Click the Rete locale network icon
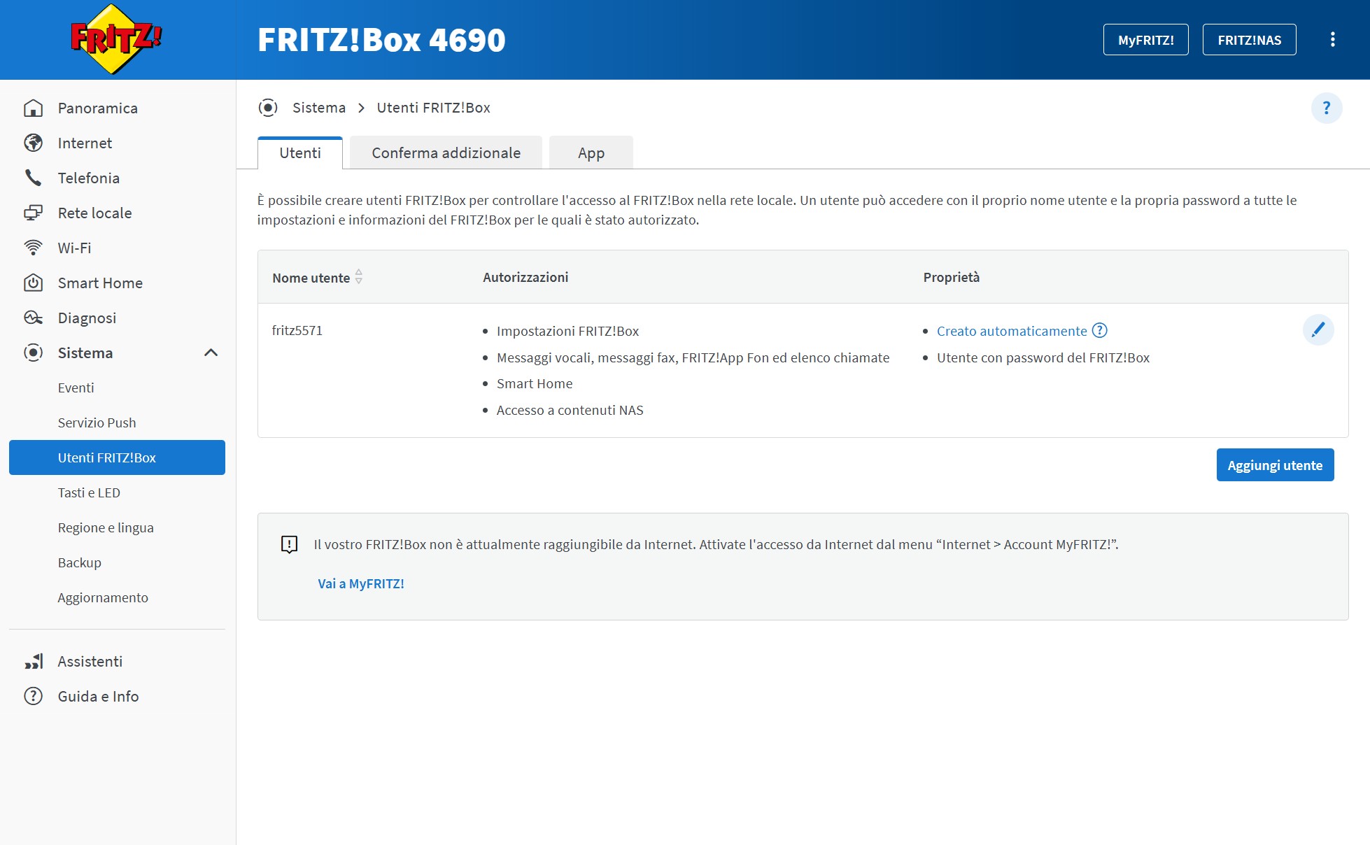Image resolution: width=1370 pixels, height=845 pixels. pyautogui.click(x=33, y=213)
